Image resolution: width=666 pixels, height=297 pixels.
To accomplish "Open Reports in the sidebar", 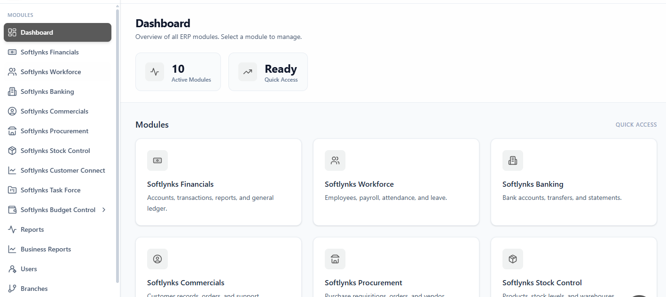I will click(57, 229).
